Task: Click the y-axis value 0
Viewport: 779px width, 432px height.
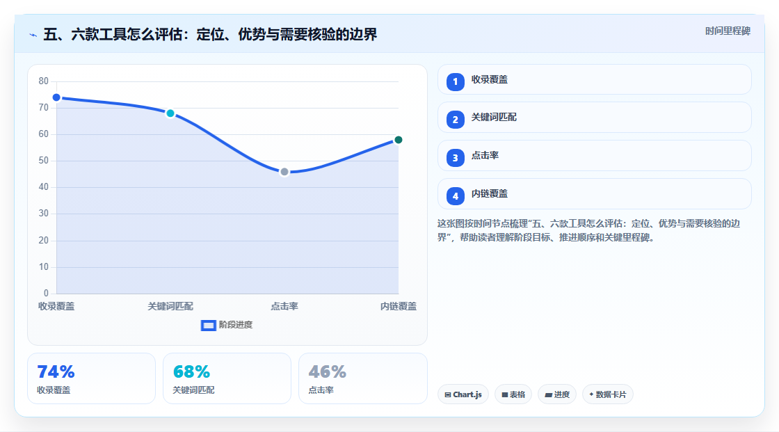Action: 46,294
